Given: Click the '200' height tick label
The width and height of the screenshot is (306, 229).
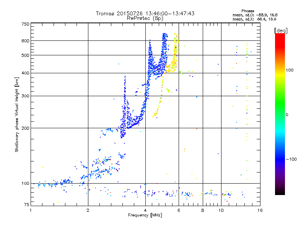Looking at the screenshot, I should pyautogui.click(x=25, y=128).
